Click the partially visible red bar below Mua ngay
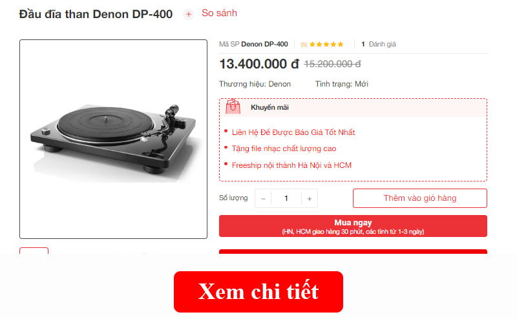Screen dimensions: 517x319 tap(353, 251)
